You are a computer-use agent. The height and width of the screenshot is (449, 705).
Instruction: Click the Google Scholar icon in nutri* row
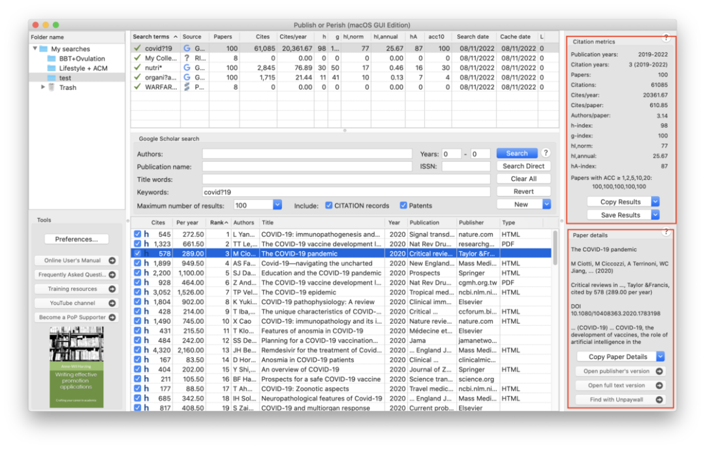[x=187, y=67]
